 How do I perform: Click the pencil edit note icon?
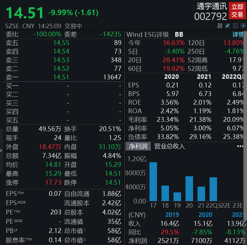click(x=227, y=26)
